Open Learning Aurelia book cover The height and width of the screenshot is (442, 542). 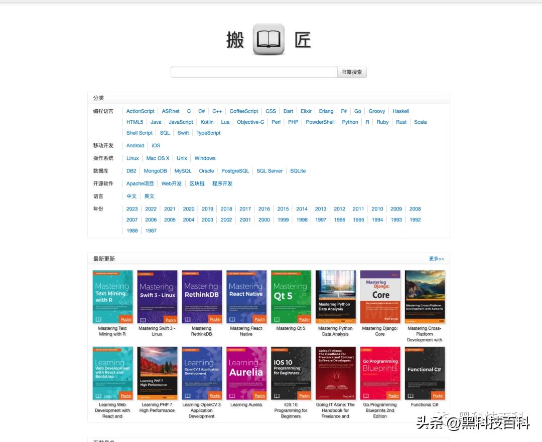point(246,373)
